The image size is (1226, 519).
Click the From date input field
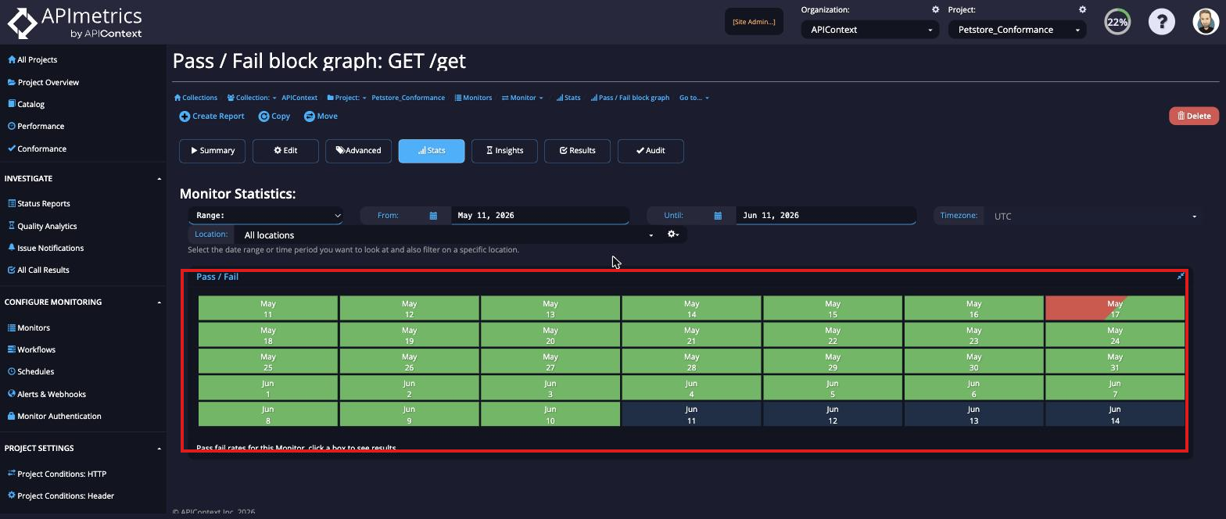click(x=540, y=216)
